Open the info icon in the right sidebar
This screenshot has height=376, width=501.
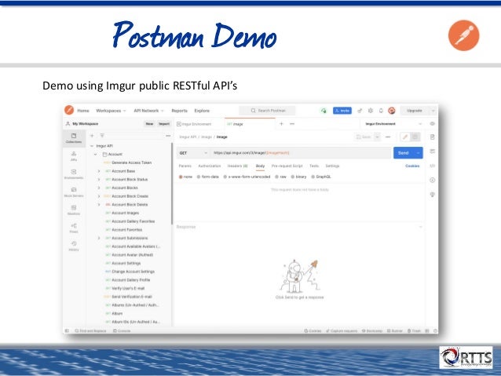click(433, 181)
